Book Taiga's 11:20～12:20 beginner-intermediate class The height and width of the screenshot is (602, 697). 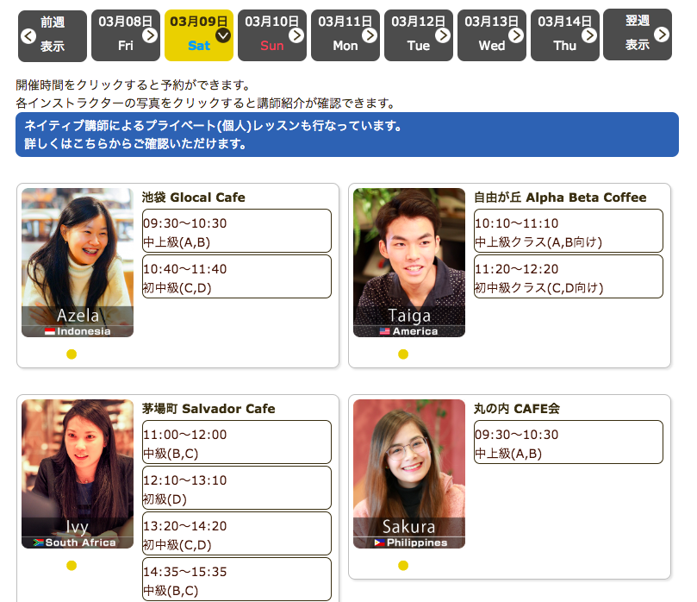pyautogui.click(x=568, y=277)
